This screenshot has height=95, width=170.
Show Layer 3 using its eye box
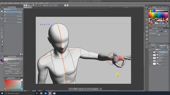(x=150, y=55)
